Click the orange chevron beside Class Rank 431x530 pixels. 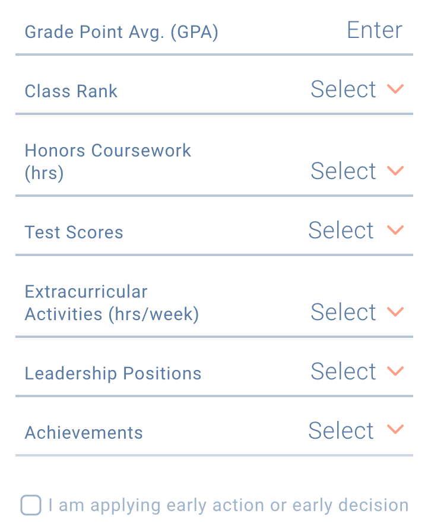(x=395, y=90)
